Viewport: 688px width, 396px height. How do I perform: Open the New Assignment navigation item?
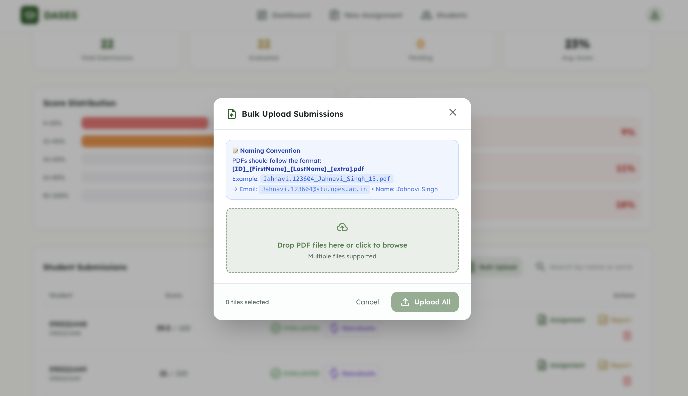pos(366,15)
